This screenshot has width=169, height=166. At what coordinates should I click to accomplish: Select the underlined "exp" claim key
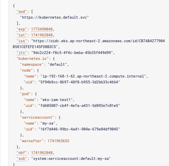(x=22, y=29)
